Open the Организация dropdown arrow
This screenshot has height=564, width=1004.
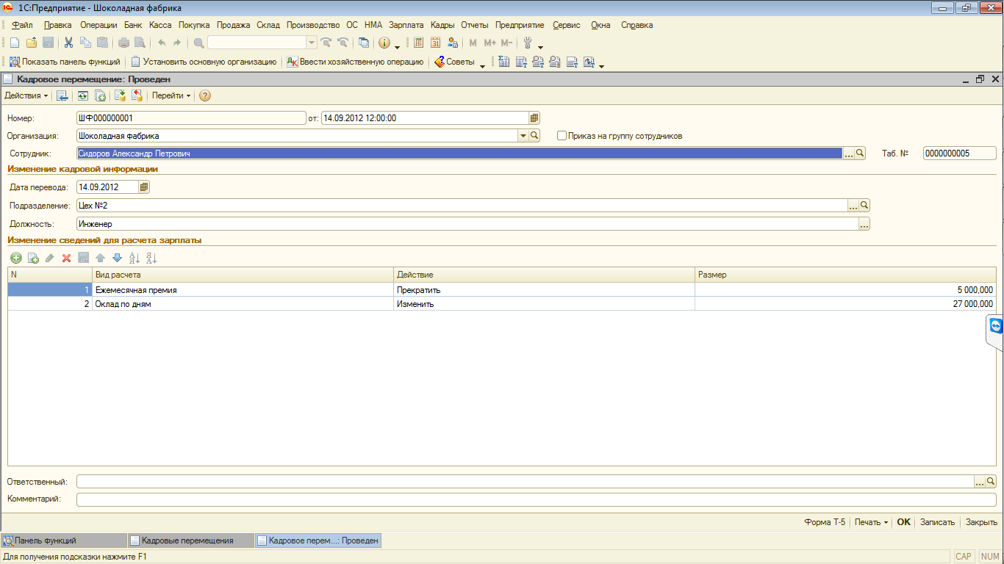(523, 136)
